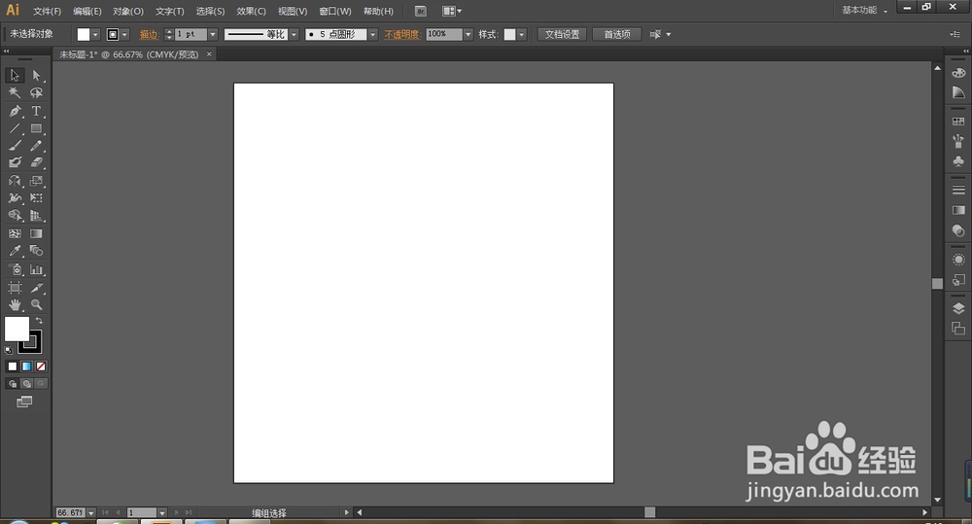Reset default fill and stroke

click(9, 350)
